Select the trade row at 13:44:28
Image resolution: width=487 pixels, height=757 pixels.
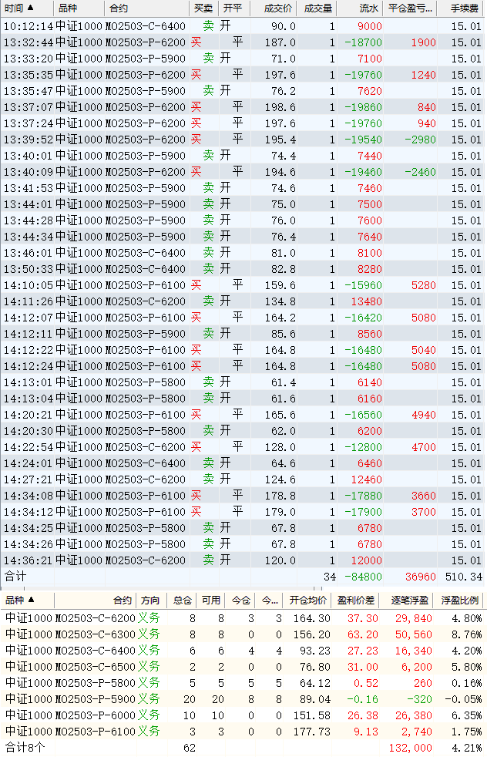(x=243, y=220)
